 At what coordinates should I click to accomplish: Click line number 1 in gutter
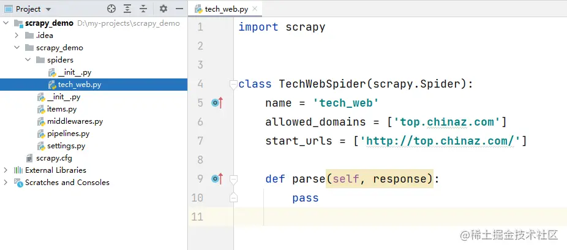pyautogui.click(x=200, y=27)
